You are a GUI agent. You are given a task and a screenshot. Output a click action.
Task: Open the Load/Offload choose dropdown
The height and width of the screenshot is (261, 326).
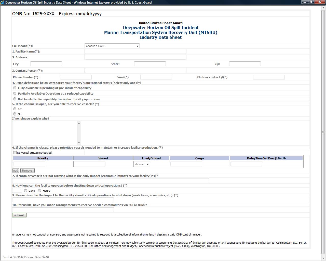pyautogui.click(x=142, y=164)
